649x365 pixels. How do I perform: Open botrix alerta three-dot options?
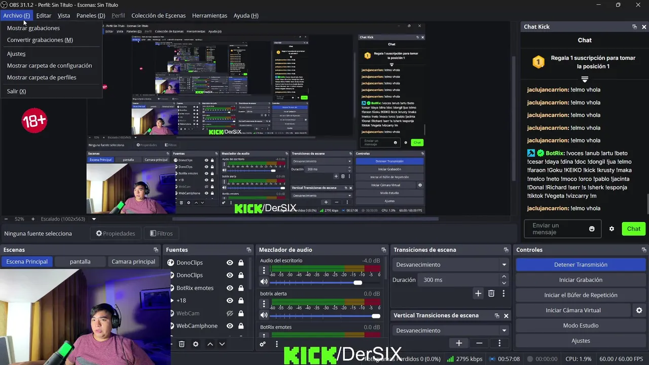pyautogui.click(x=264, y=304)
